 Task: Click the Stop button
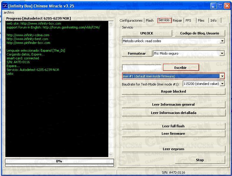200,160
